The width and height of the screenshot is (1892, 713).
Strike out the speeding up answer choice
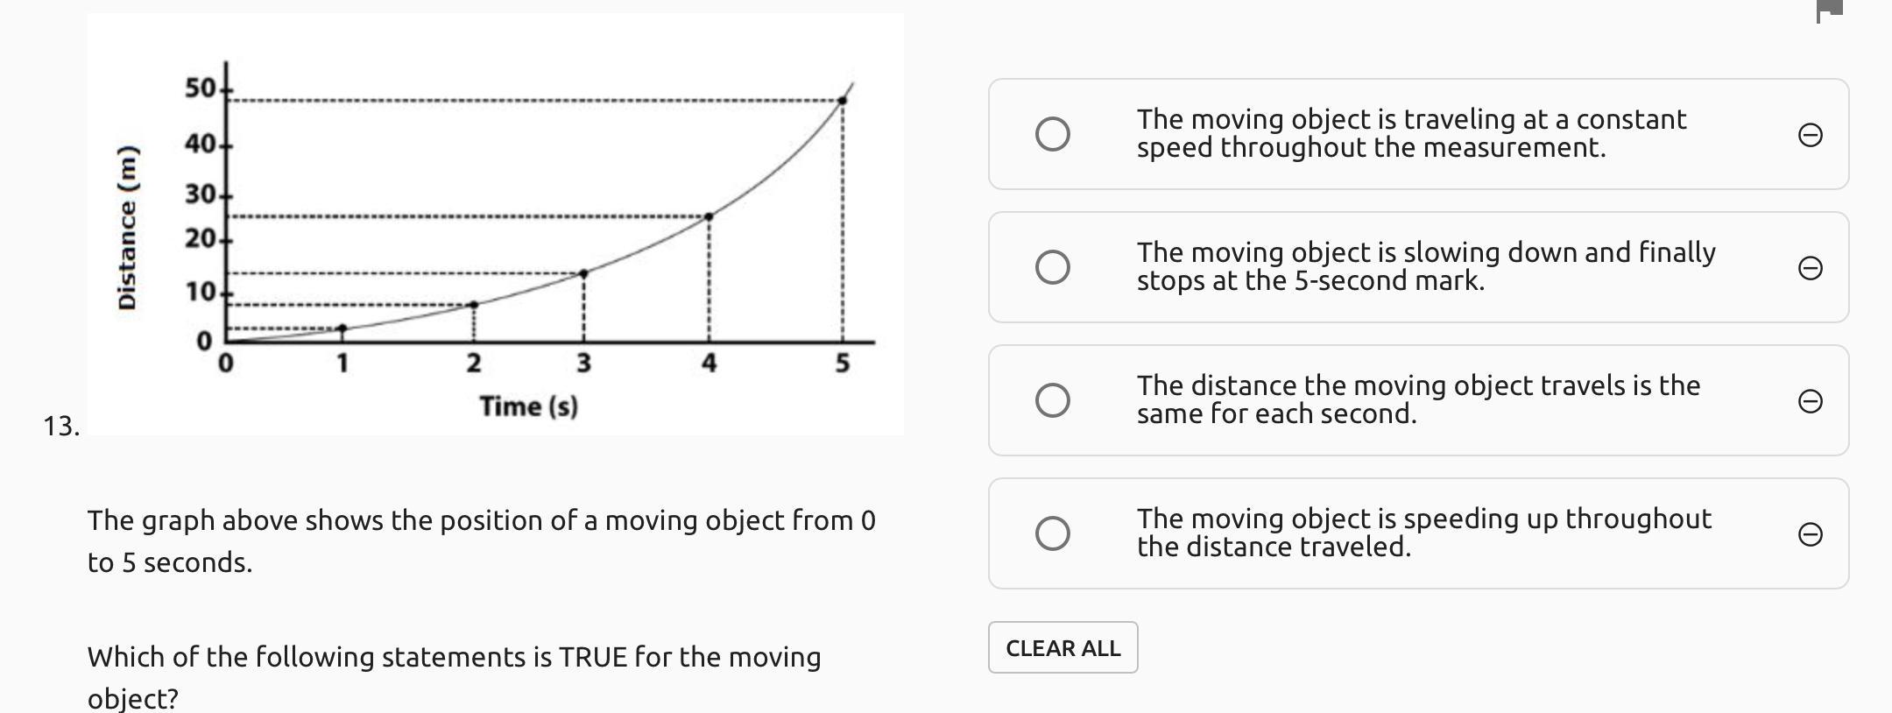(1810, 534)
